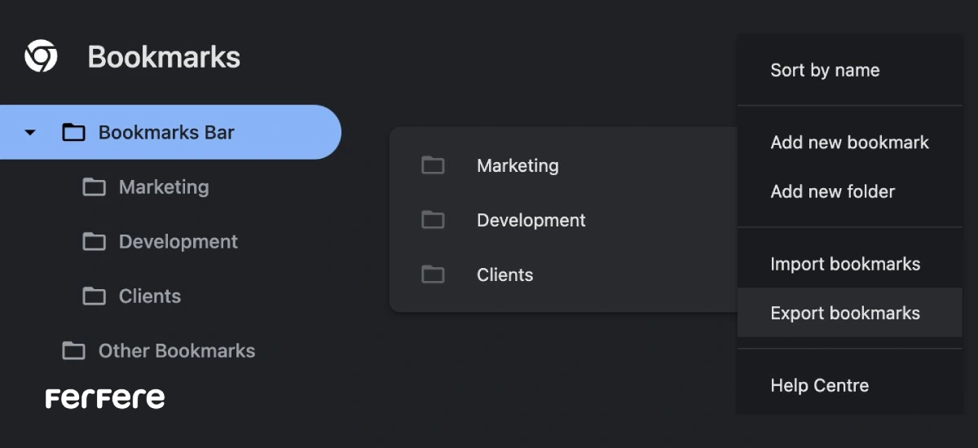The width and height of the screenshot is (978, 448).
Task: Collapse the Bookmarks Bar tree arrow
Action: (30, 132)
